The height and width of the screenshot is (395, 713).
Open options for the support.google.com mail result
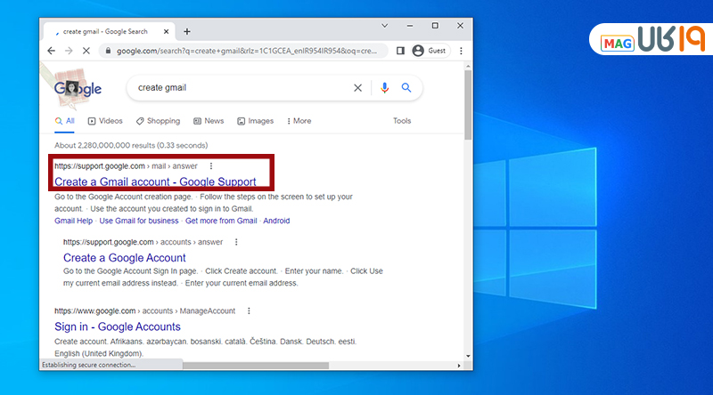pyautogui.click(x=211, y=165)
